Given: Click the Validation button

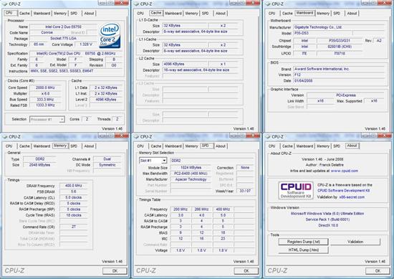Looking at the screenshot, I should tap(355, 242).
